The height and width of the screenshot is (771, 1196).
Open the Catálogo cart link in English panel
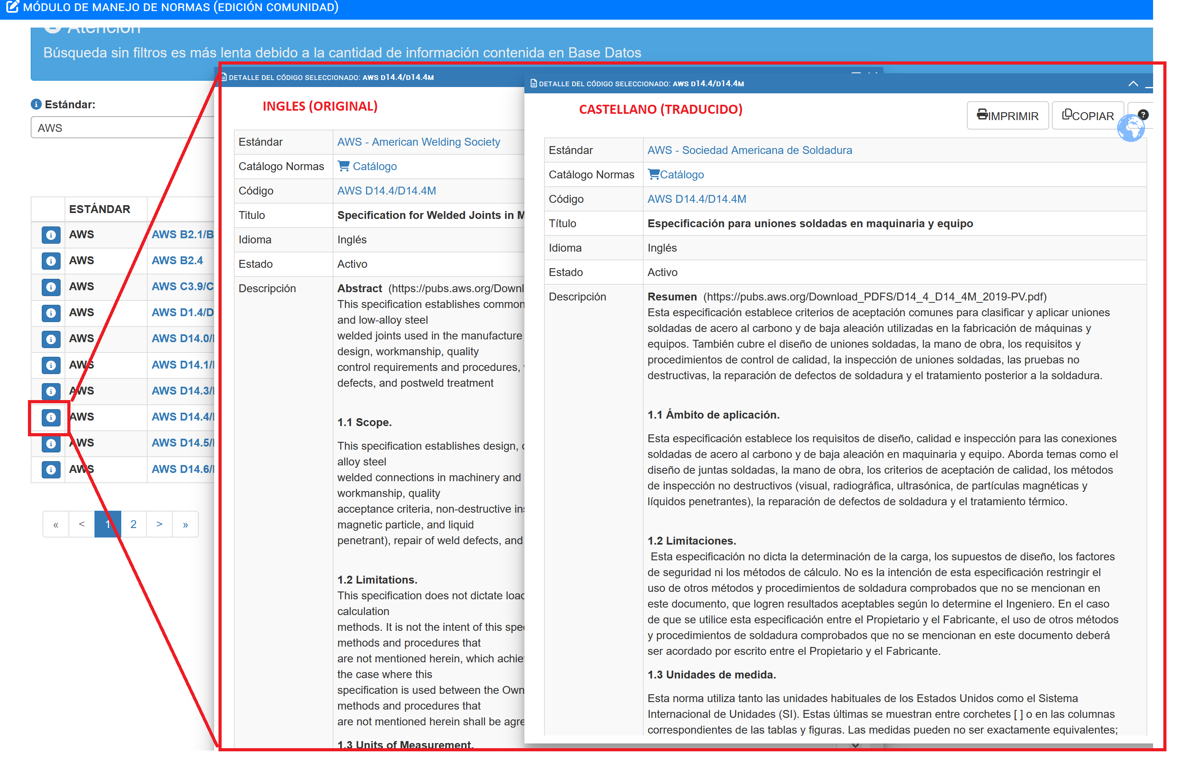pos(367,166)
